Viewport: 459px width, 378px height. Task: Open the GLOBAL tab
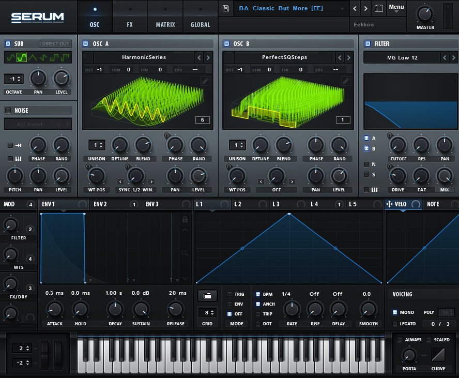coord(200,16)
